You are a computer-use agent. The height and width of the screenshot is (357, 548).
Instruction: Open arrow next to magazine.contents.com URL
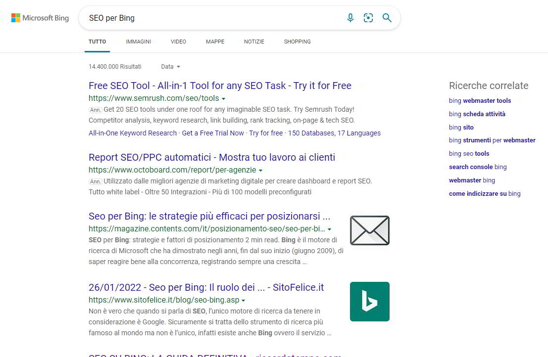click(x=329, y=229)
